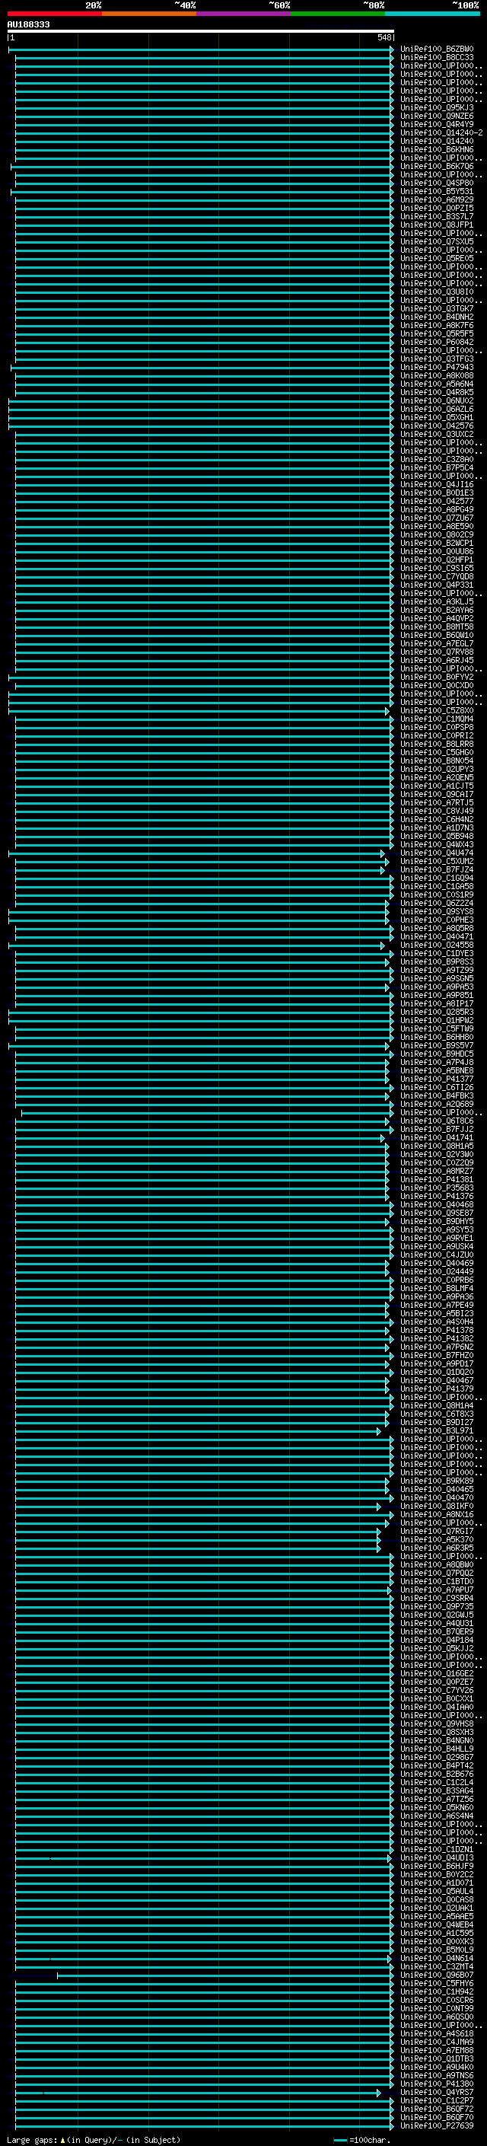Open hit UniRef100_B8LRR8

[436, 745]
